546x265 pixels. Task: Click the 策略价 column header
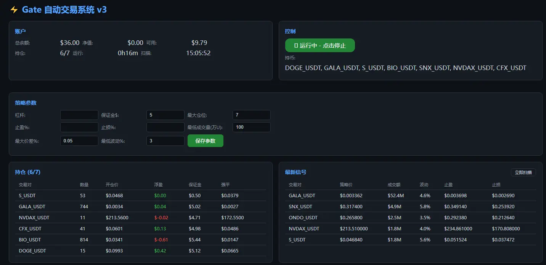coord(346,185)
